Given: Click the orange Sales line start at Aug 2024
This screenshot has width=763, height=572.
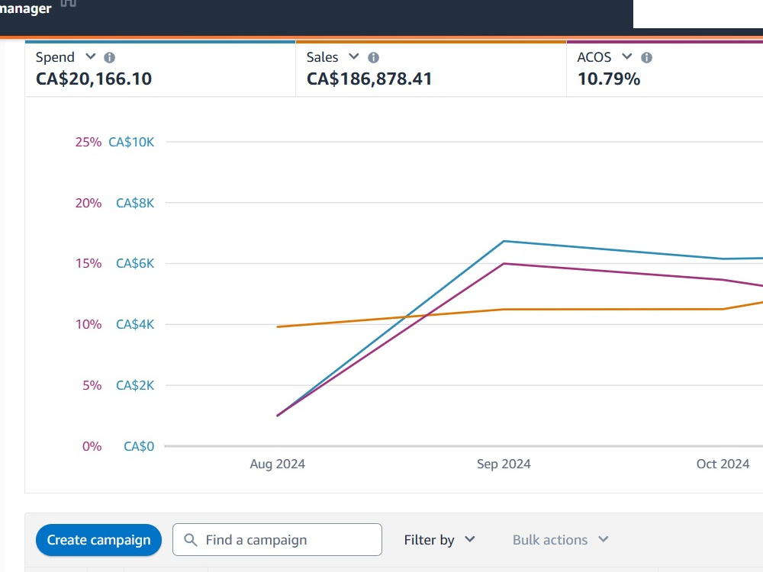Looking at the screenshot, I should (x=278, y=327).
